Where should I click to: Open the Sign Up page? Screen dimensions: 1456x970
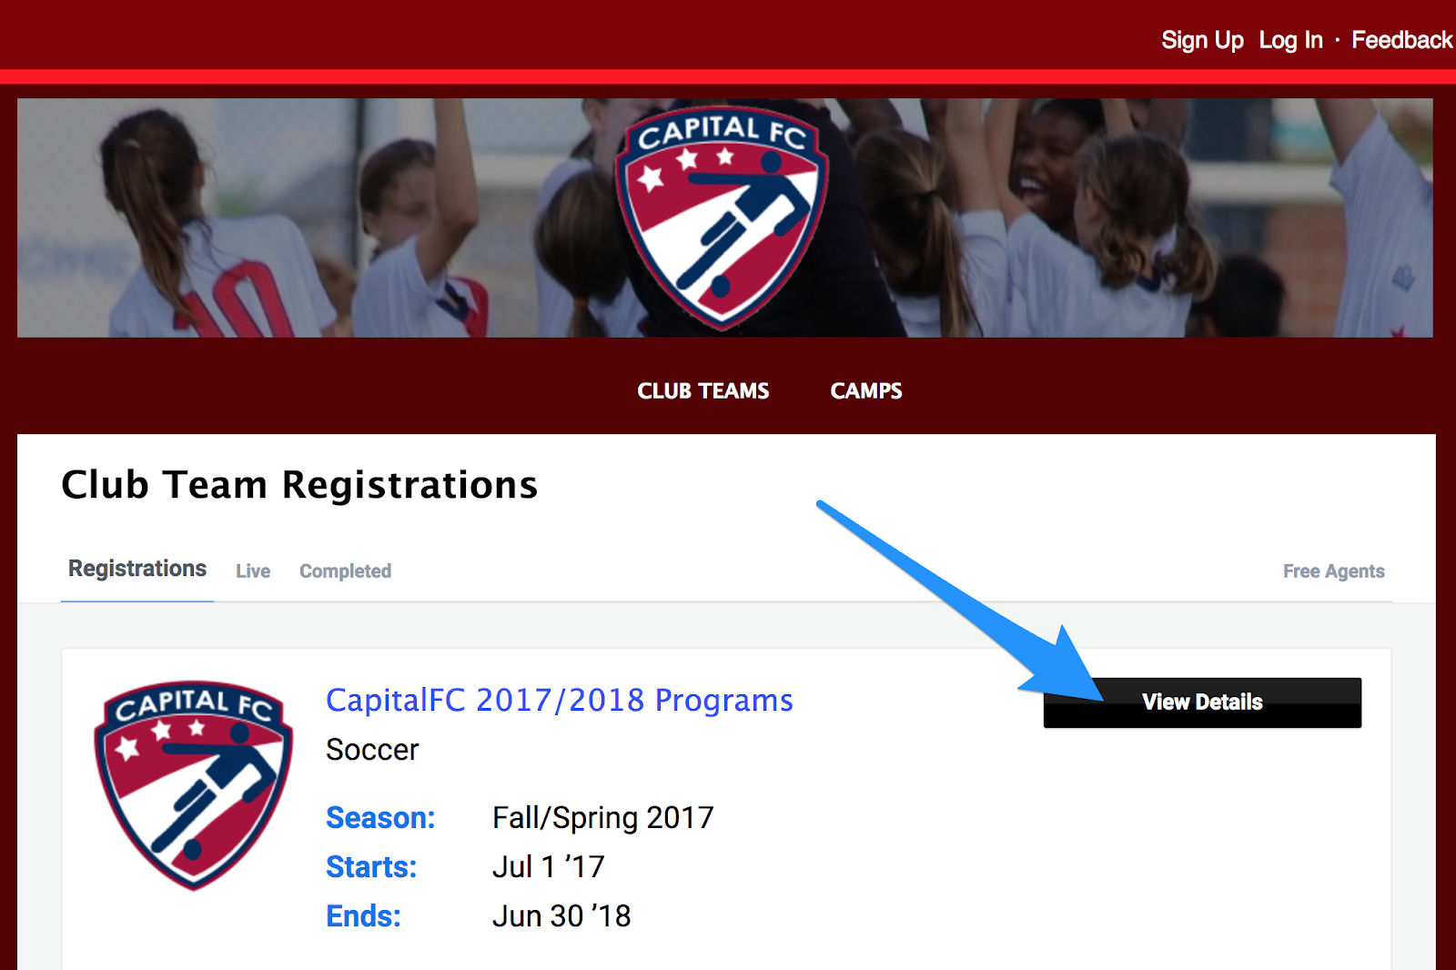pos(1202,40)
